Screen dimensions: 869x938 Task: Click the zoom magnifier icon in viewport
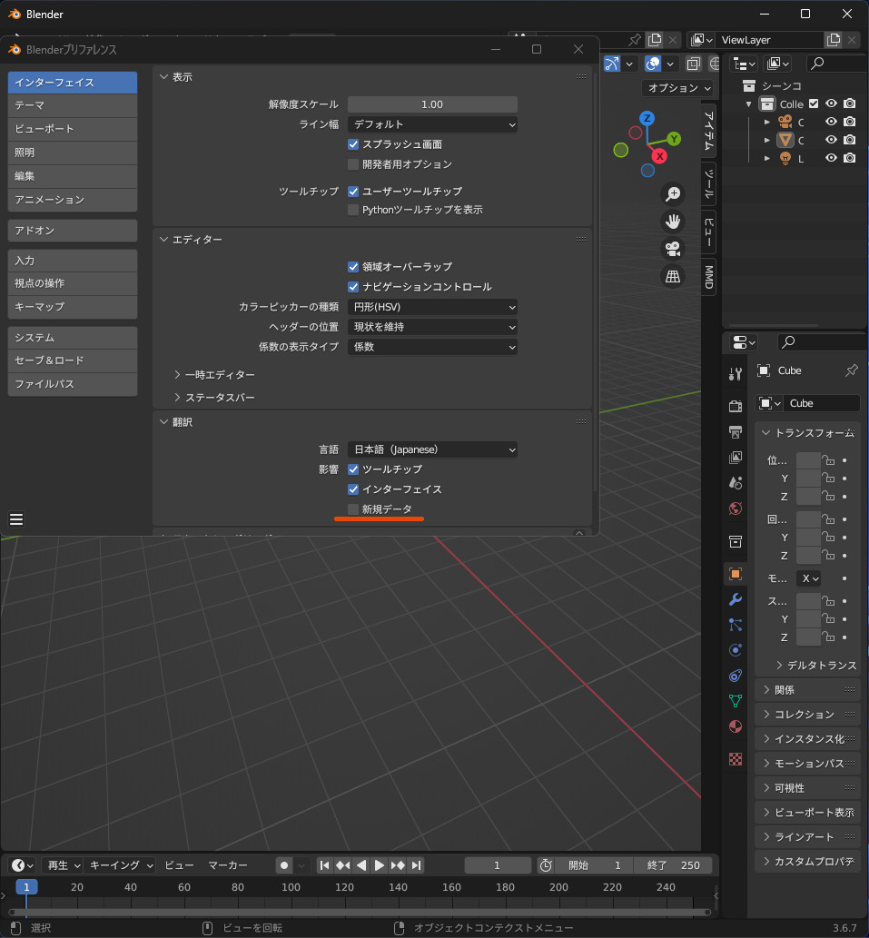tap(673, 193)
